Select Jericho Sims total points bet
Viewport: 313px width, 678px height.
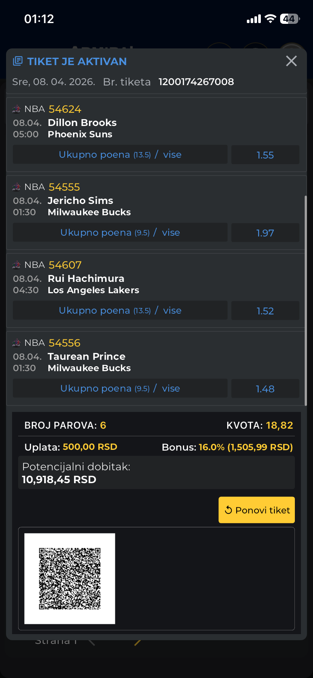tap(120, 233)
